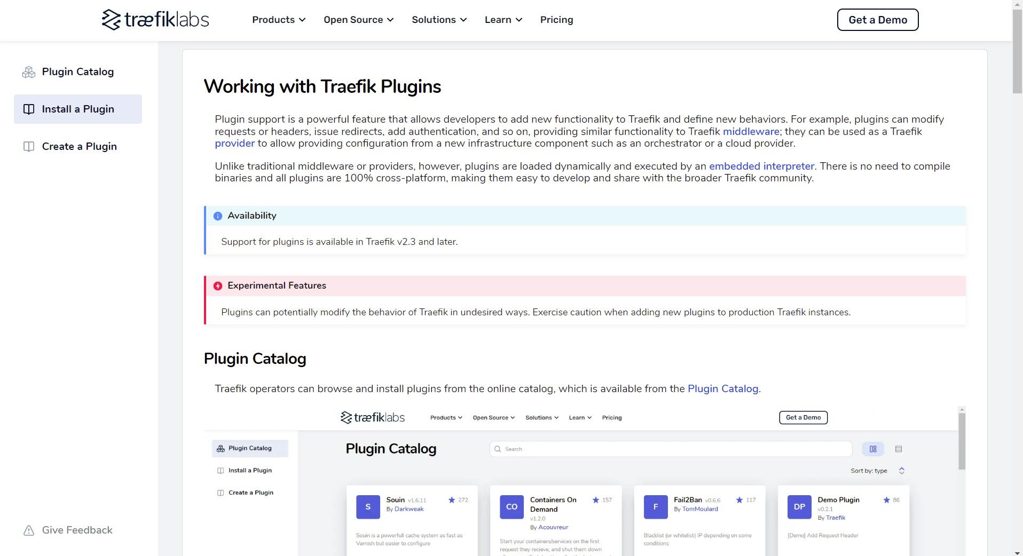The image size is (1023, 556).
Task: Click the 'Working with Traefik Plugins' heading
Action: pyautogui.click(x=322, y=86)
